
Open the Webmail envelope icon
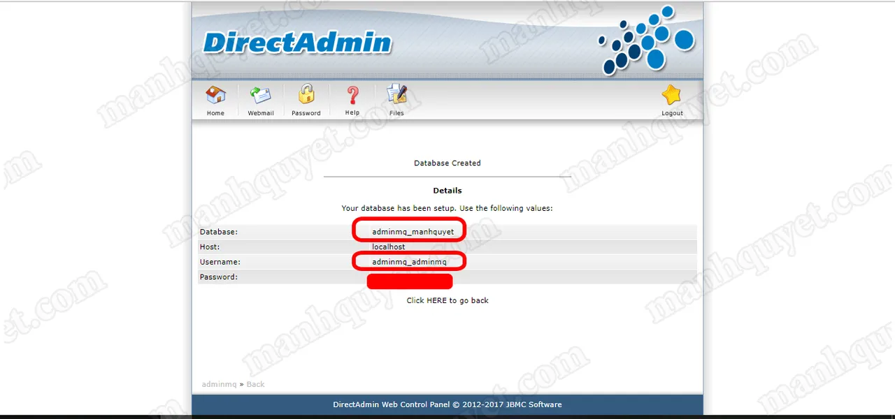tap(260, 96)
